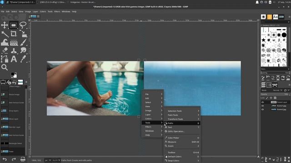Switch to the Fonts tab
Image resolution: width=291 pixels, height=163 pixels.
tap(276, 17)
